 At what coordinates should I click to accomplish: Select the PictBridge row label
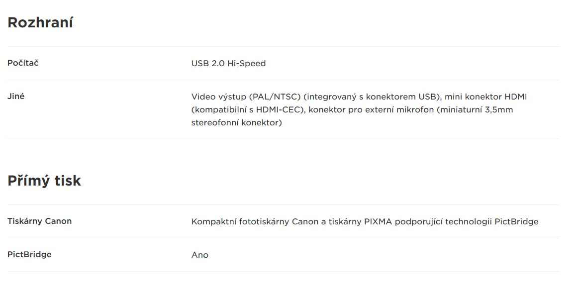point(29,255)
